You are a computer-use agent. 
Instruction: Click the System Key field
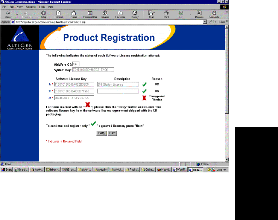[93, 70]
